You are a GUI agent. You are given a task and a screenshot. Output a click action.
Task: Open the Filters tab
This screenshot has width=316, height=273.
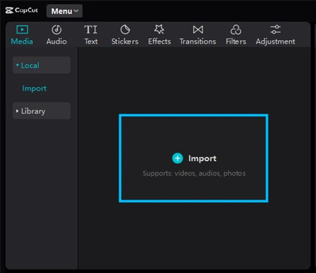pos(236,35)
